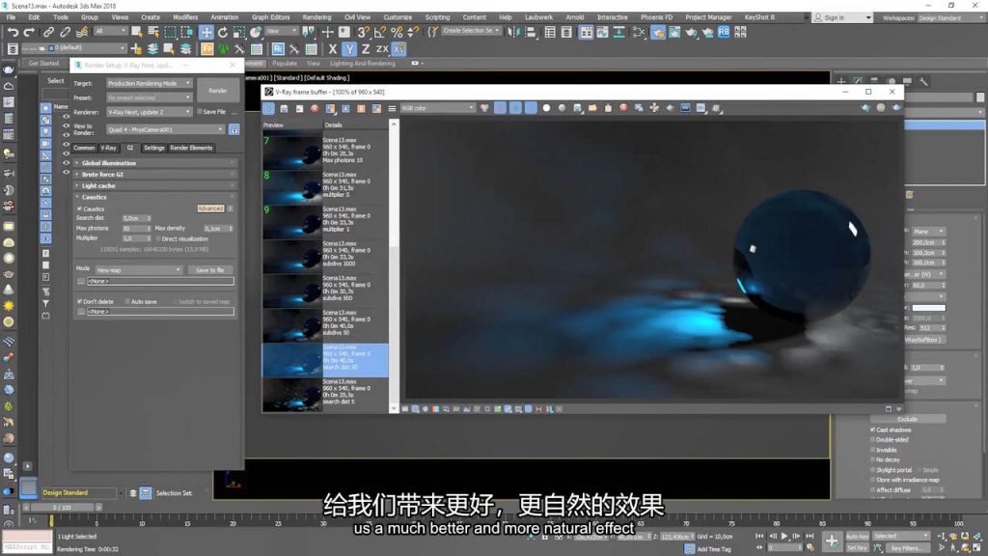The height and width of the screenshot is (556, 988).
Task: Click the white light color swatch
Action: tap(929, 308)
